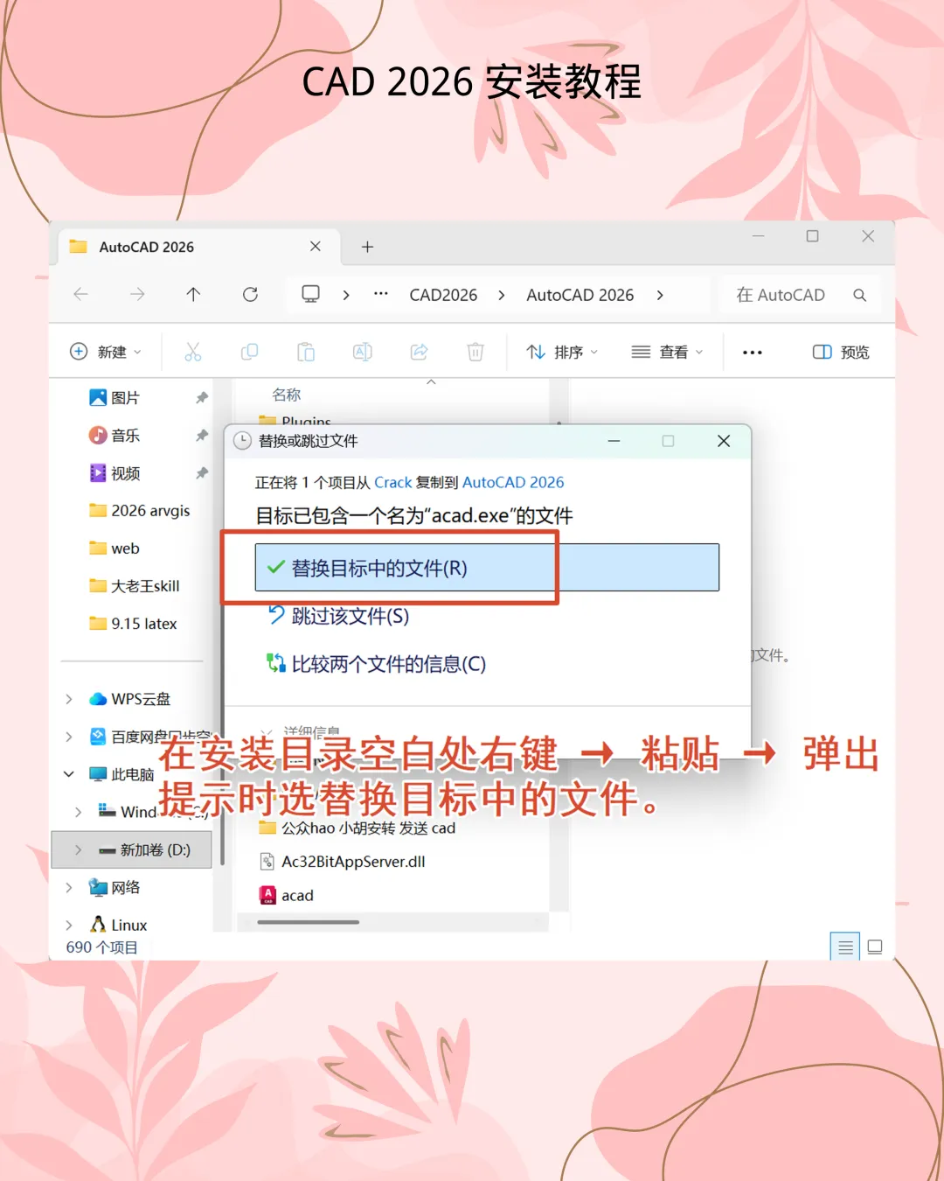This screenshot has height=1181, width=944.
Task: Click the 名称 column header
Action: (x=287, y=395)
